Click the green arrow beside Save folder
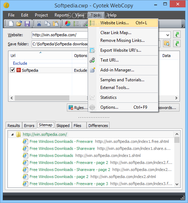This screenshot has height=203, width=188. pos(177,44)
